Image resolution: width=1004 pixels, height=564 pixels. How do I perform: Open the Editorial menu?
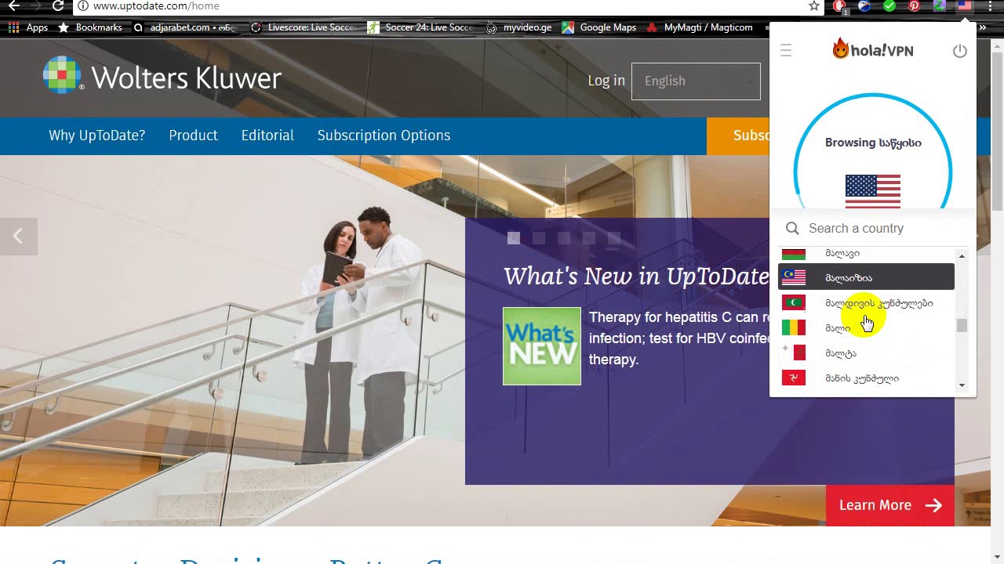coord(267,136)
